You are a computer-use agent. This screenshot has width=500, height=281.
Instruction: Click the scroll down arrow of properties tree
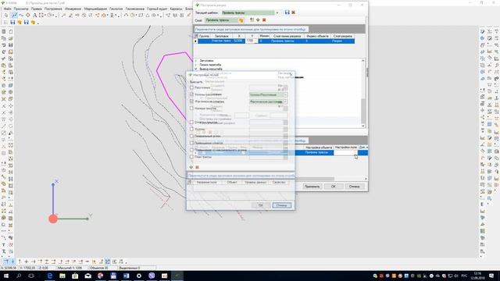coord(362,126)
